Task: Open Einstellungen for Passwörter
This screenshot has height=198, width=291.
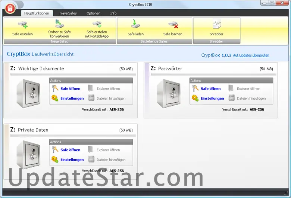Action: (212, 98)
